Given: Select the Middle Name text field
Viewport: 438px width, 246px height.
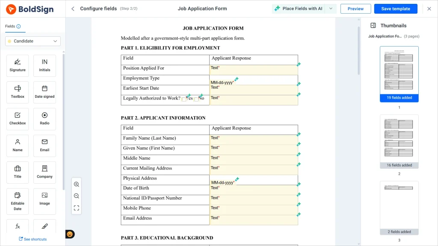Looking at the screenshot, I should pos(254,160).
